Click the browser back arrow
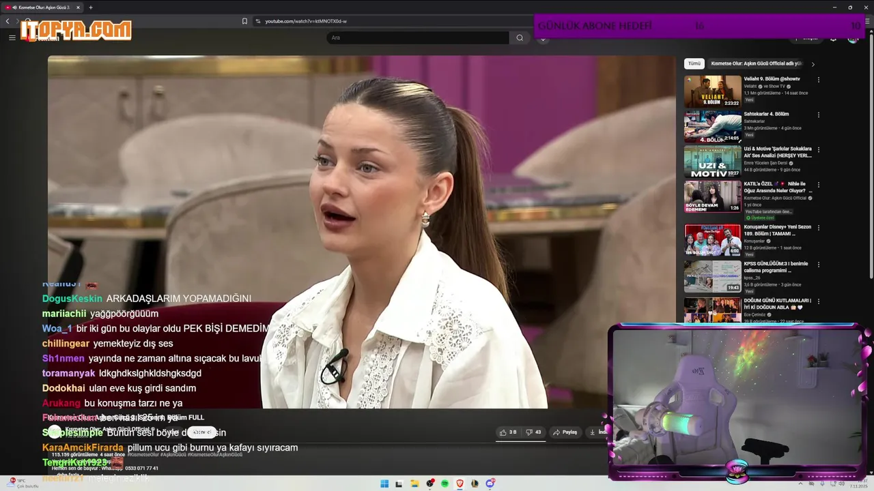This screenshot has width=874, height=491. 8,21
